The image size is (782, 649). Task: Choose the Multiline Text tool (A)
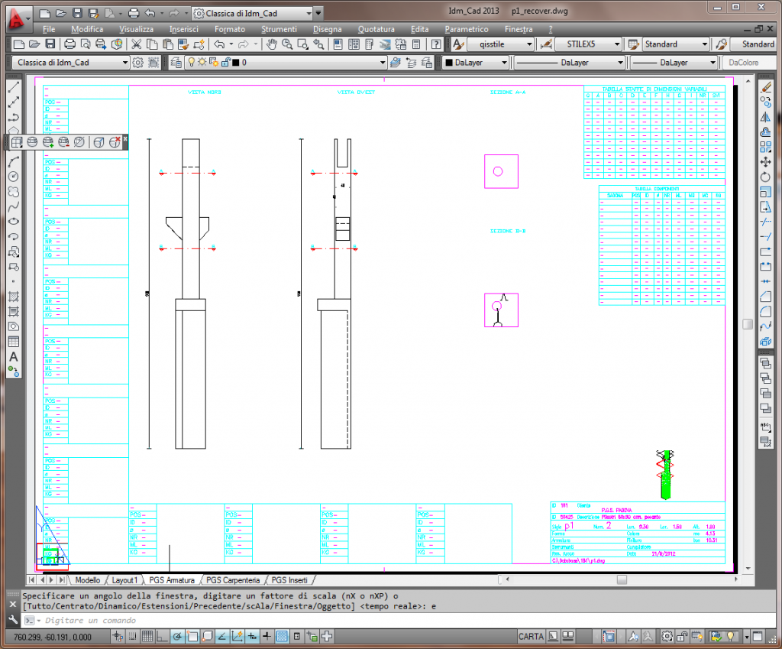[13, 357]
